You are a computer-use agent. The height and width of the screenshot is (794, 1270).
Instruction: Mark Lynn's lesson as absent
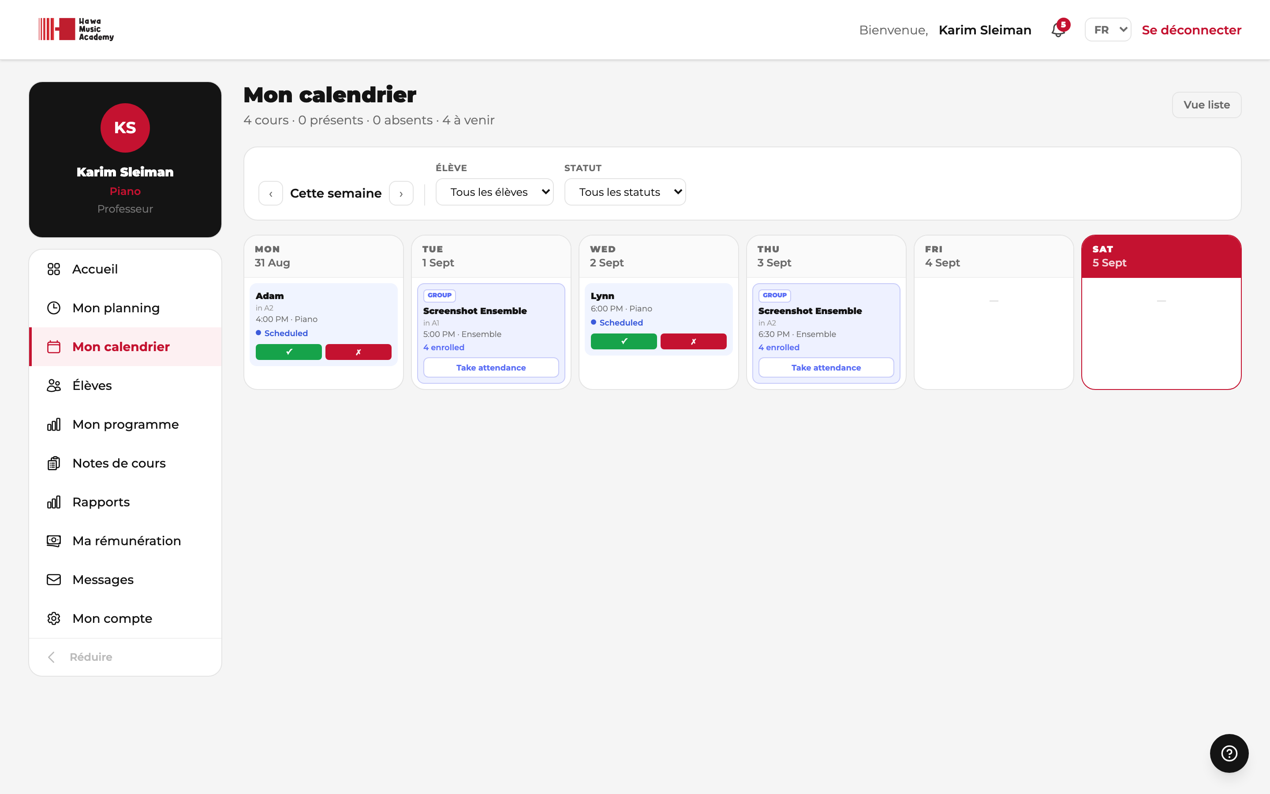coord(693,341)
